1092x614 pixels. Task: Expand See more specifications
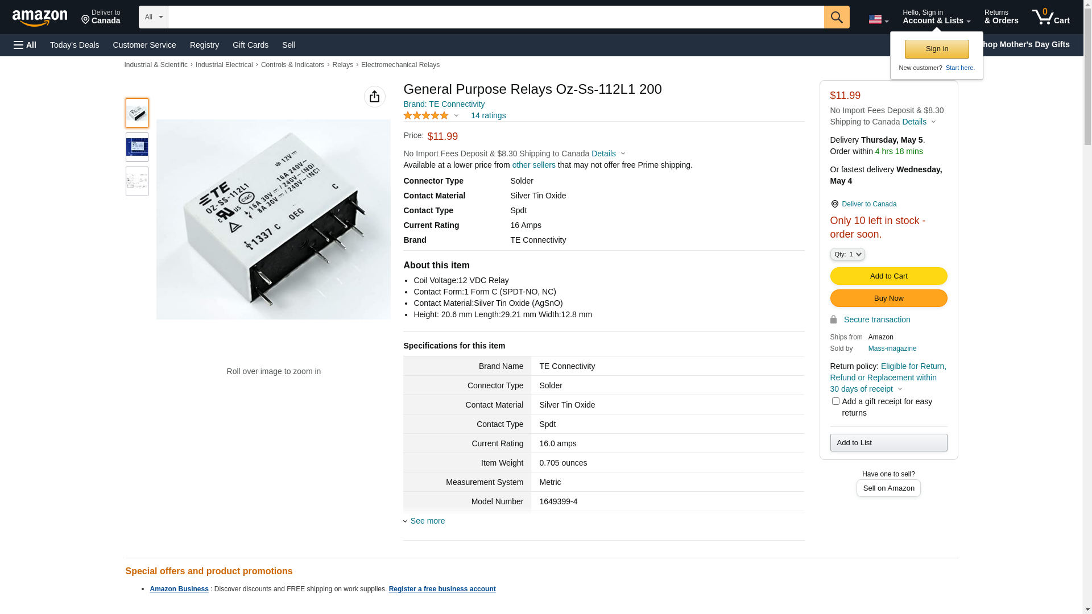pos(427,521)
